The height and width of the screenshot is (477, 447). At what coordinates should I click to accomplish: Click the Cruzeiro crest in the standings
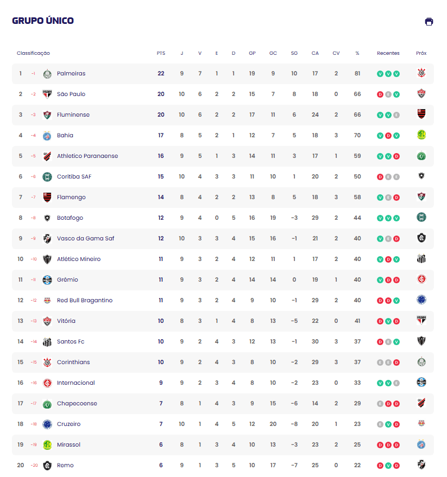tap(48, 424)
